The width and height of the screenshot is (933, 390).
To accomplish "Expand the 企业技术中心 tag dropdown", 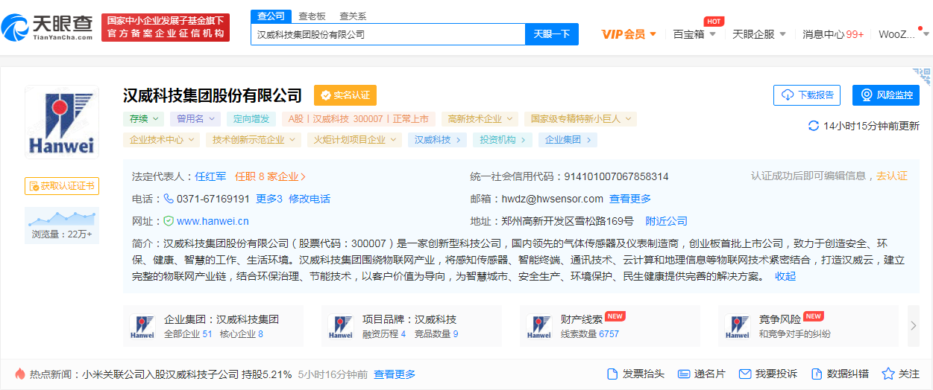I will click(161, 139).
